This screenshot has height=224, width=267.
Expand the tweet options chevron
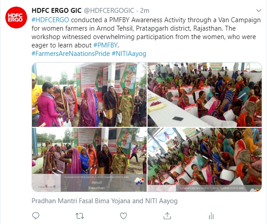click(x=259, y=11)
